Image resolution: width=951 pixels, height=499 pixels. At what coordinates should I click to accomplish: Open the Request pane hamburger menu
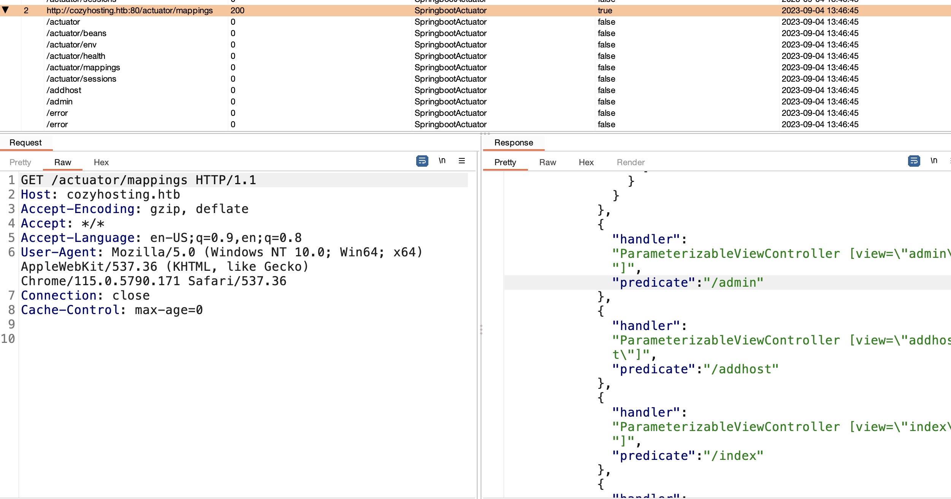[x=462, y=161]
